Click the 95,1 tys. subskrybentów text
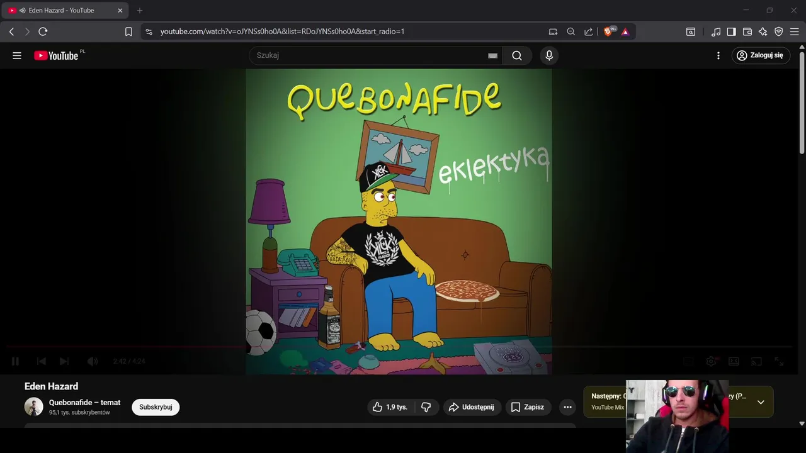 (79, 413)
